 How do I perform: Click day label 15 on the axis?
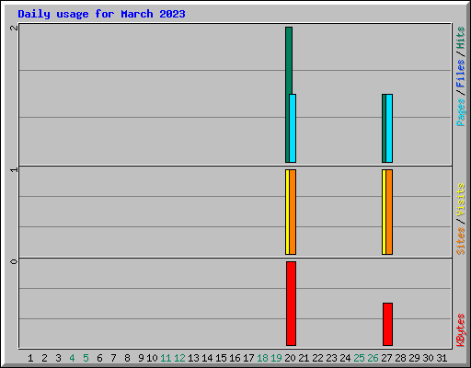click(221, 358)
